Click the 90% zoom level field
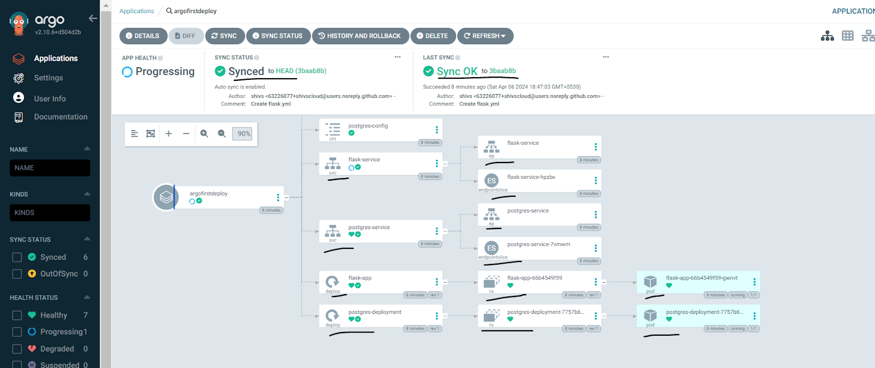 (243, 133)
